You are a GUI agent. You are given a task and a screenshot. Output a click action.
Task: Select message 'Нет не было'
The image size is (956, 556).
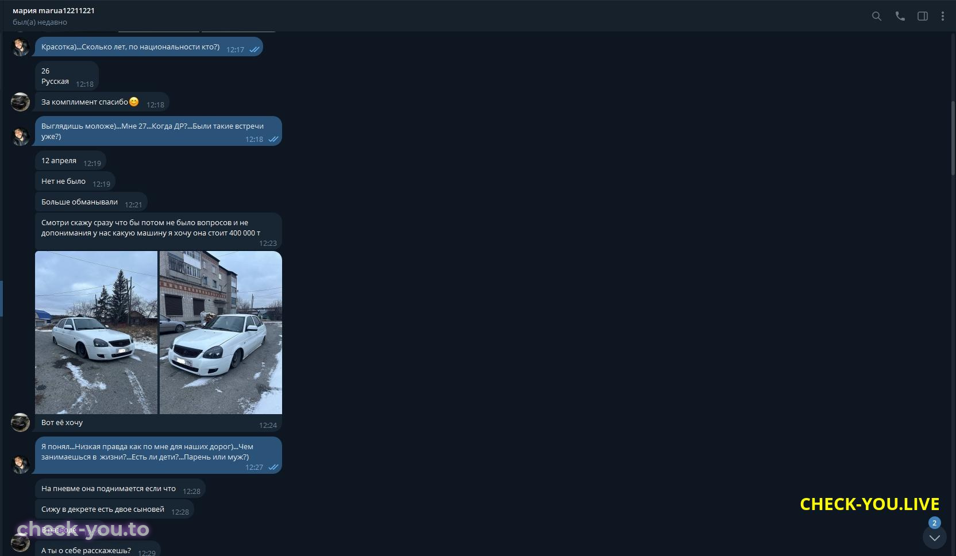coord(75,182)
